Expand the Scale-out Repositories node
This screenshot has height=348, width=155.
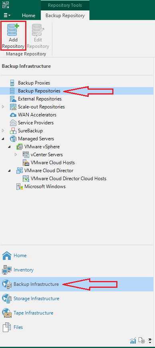pyautogui.click(x=3, y=107)
